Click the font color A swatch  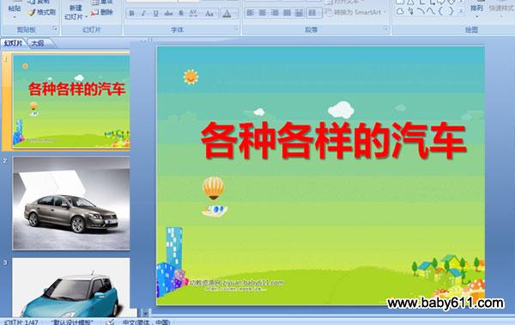click(227, 14)
